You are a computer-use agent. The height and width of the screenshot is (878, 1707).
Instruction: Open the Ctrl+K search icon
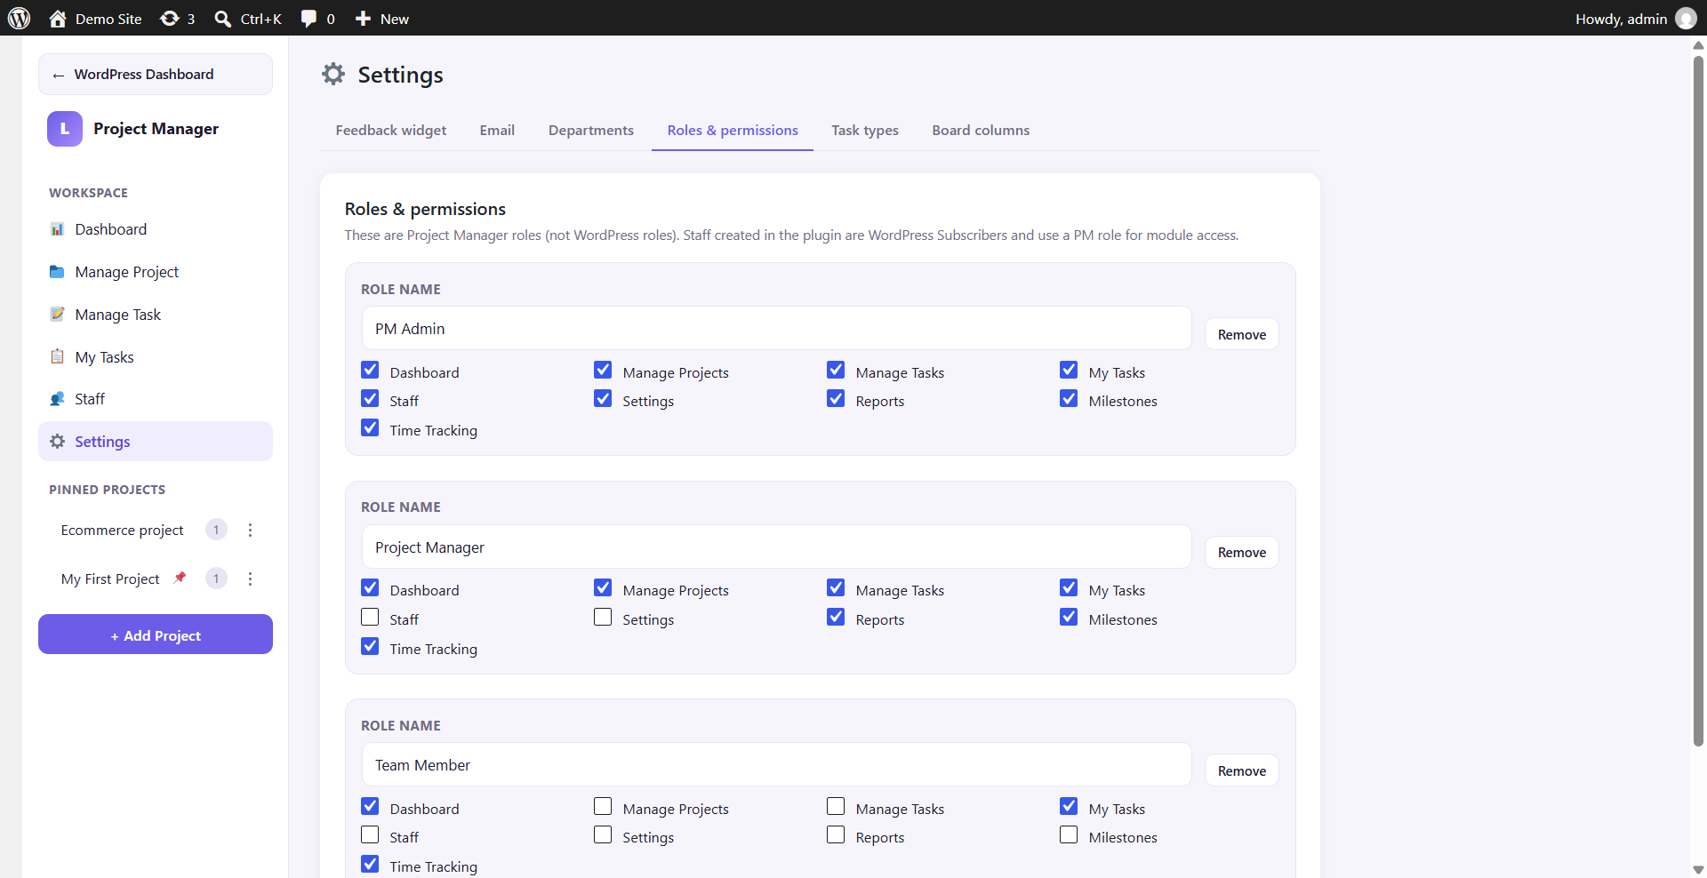tap(223, 19)
